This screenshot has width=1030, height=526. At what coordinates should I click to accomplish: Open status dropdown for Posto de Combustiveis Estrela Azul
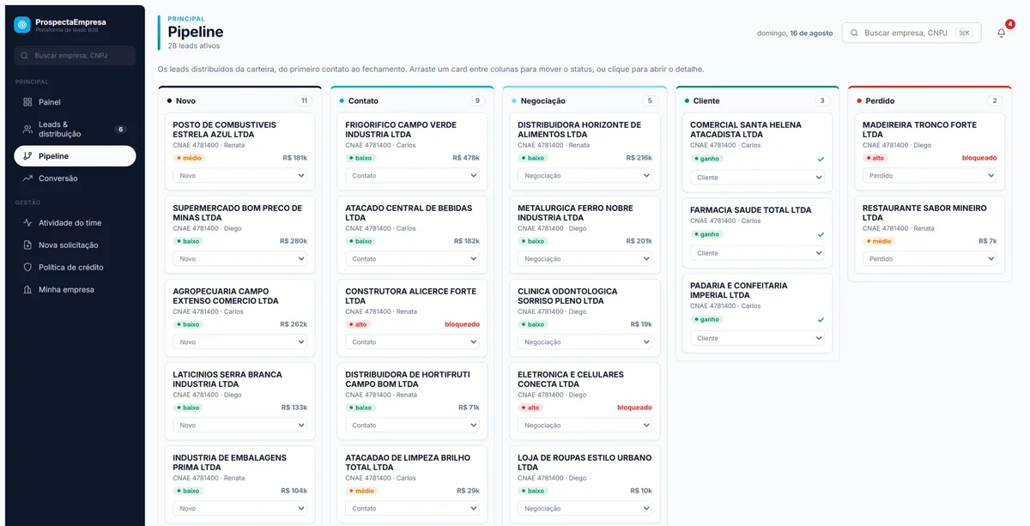tap(239, 176)
